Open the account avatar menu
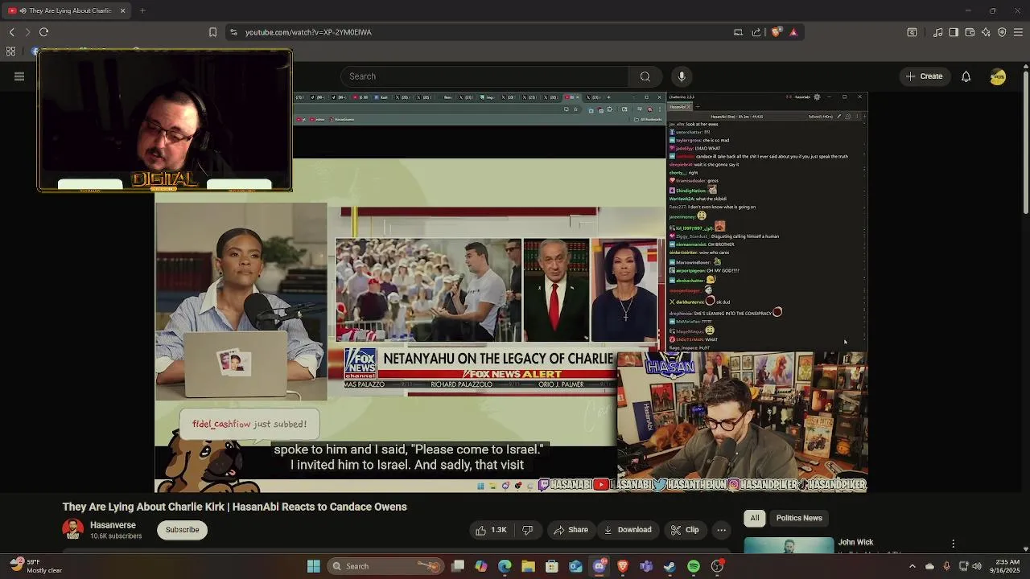1030x579 pixels. (x=998, y=76)
